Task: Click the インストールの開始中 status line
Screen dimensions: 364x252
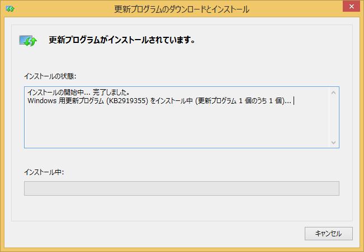Action: point(56,93)
